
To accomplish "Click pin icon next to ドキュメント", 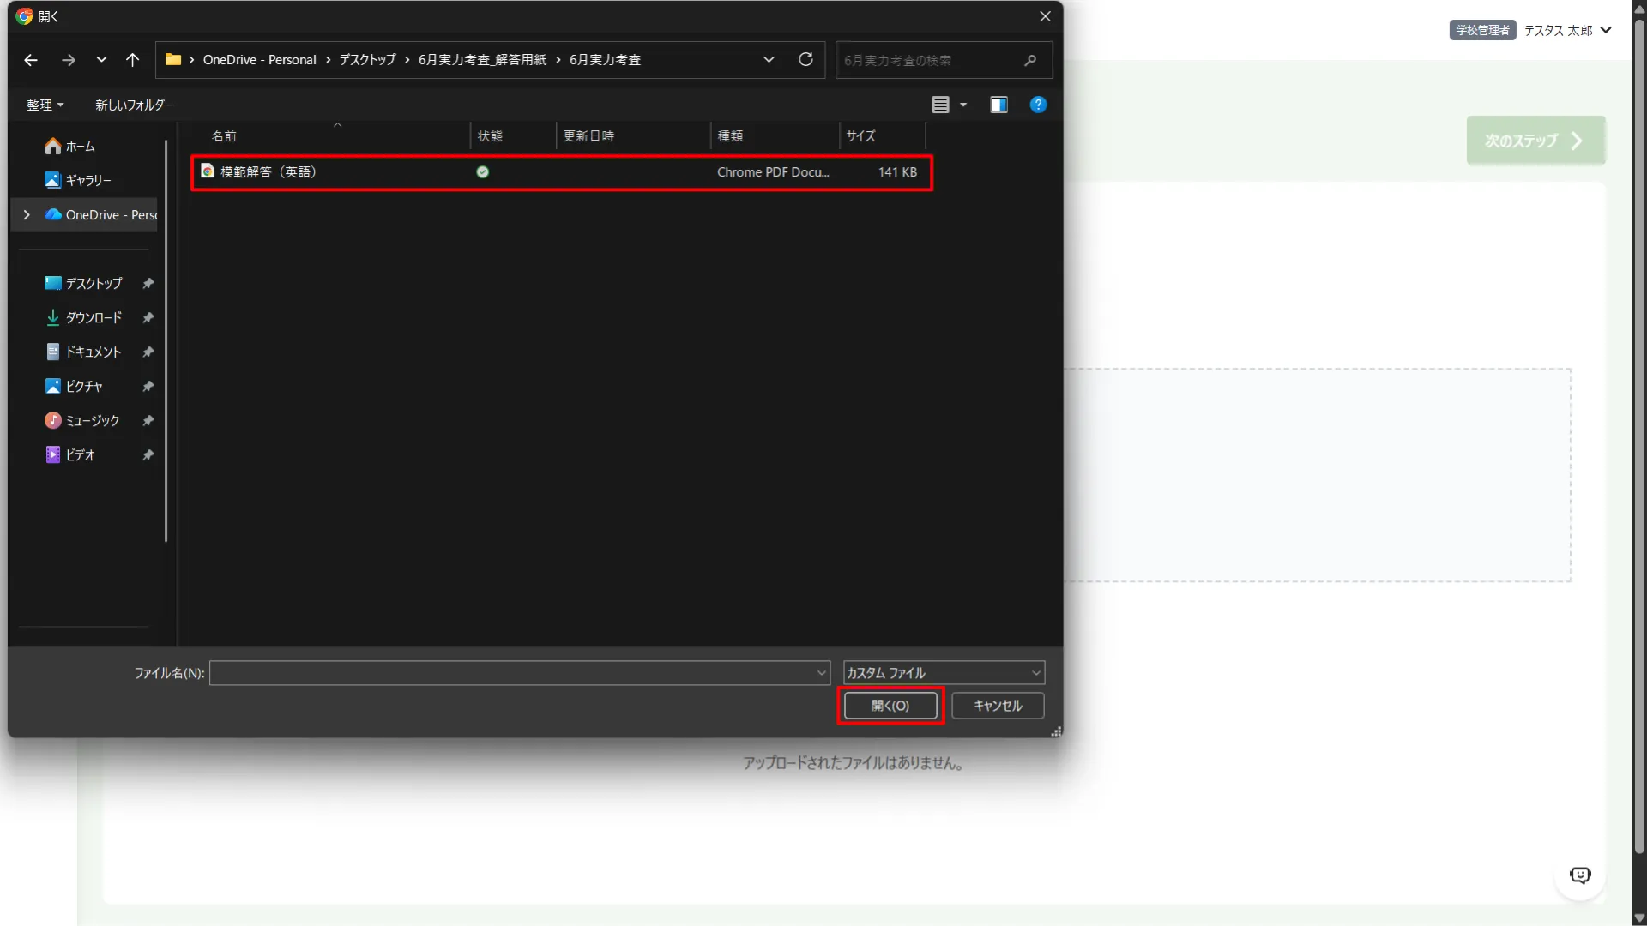I will 148,352.
